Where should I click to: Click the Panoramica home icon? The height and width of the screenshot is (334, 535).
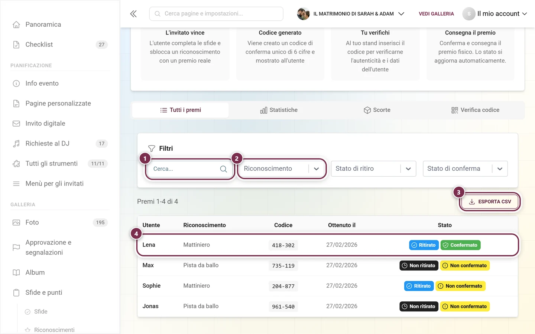pos(16,24)
